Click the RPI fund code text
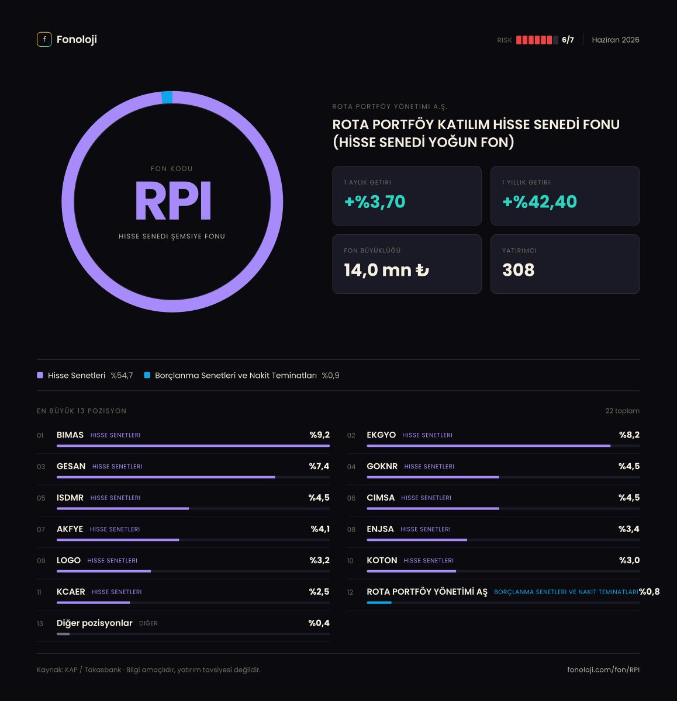This screenshot has height=701, width=677. 172,201
